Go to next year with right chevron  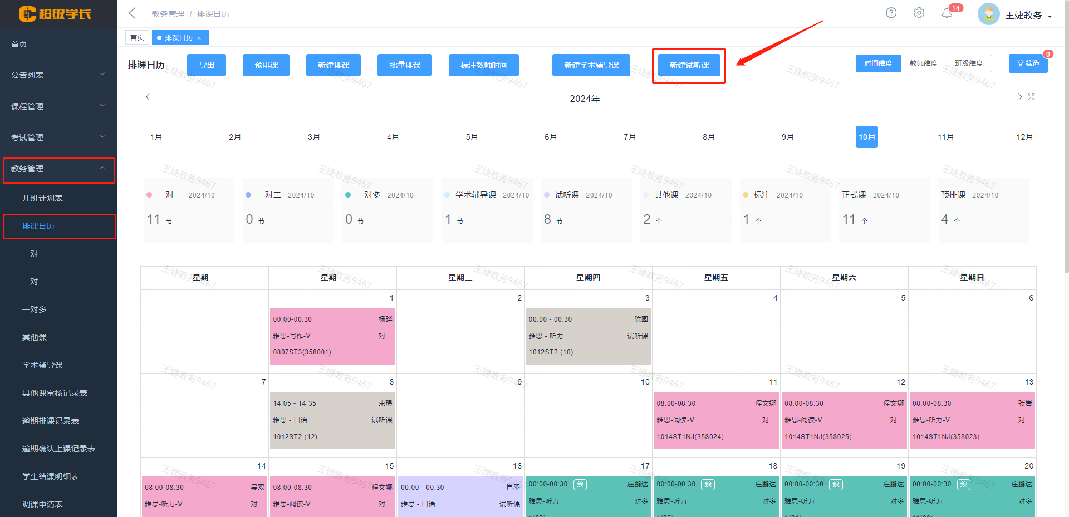coord(1019,97)
